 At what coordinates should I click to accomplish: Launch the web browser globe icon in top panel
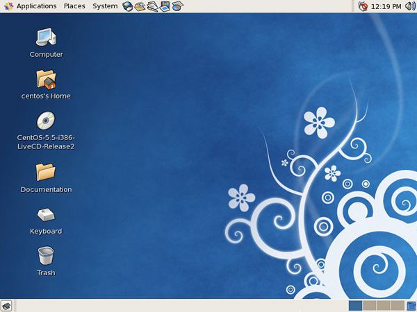tap(128, 6)
